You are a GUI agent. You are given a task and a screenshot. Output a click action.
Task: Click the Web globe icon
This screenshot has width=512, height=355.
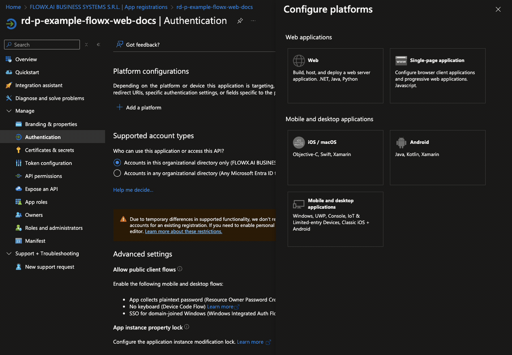[299, 61]
